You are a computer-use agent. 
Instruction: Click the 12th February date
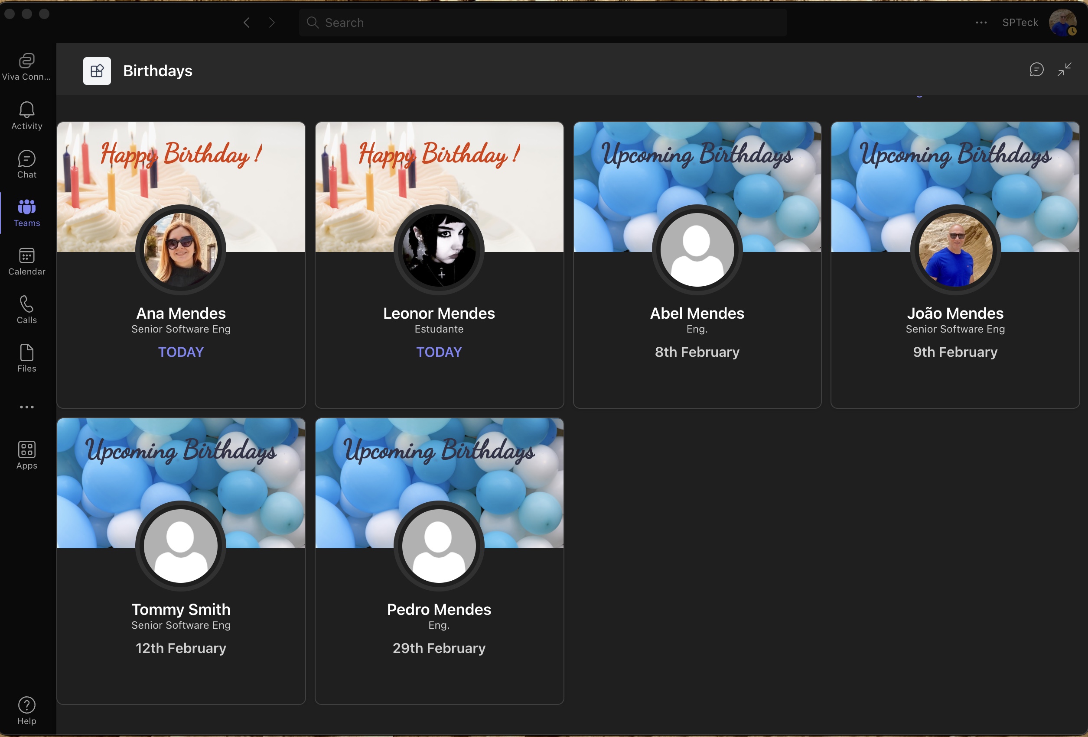[181, 648]
